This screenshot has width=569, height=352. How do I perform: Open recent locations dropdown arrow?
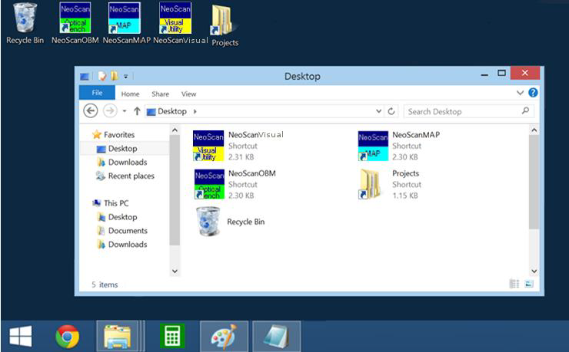pyautogui.click(x=124, y=111)
